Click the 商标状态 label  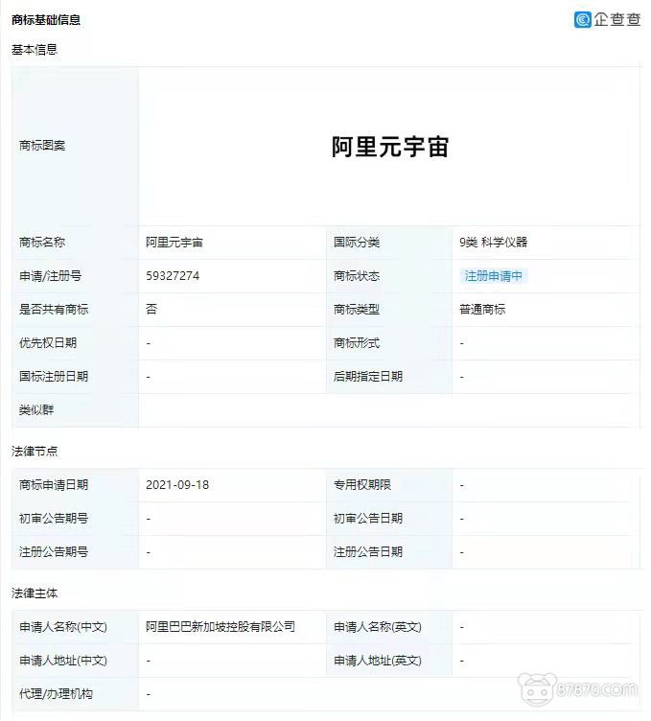(x=357, y=276)
